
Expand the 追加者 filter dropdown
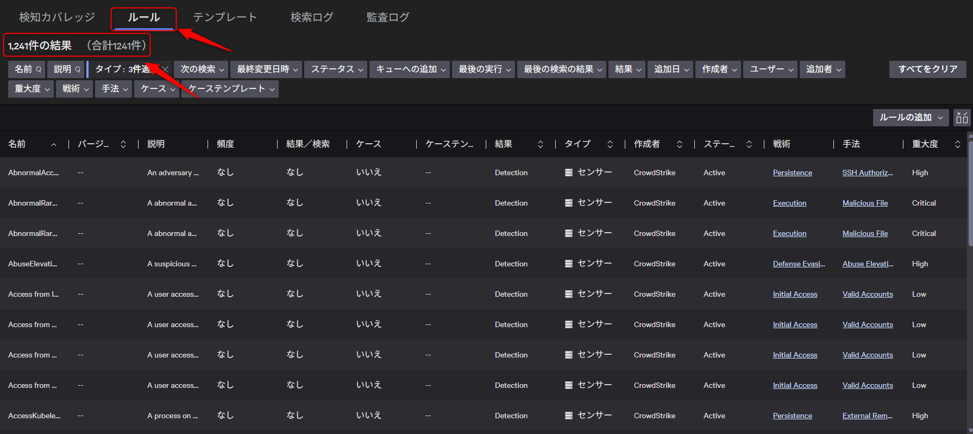[x=823, y=69]
